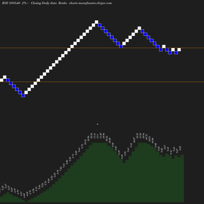Click the chart title text starting with BSE 538540
Screen dimensions: 204x204
(x=57, y=3)
